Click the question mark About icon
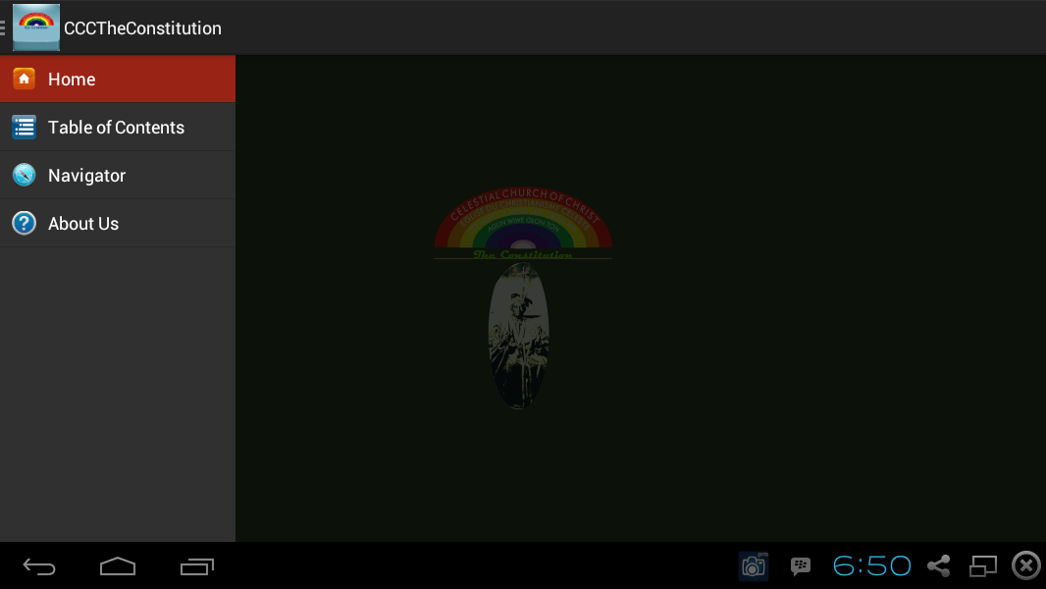Image resolution: width=1046 pixels, height=589 pixels. click(24, 223)
